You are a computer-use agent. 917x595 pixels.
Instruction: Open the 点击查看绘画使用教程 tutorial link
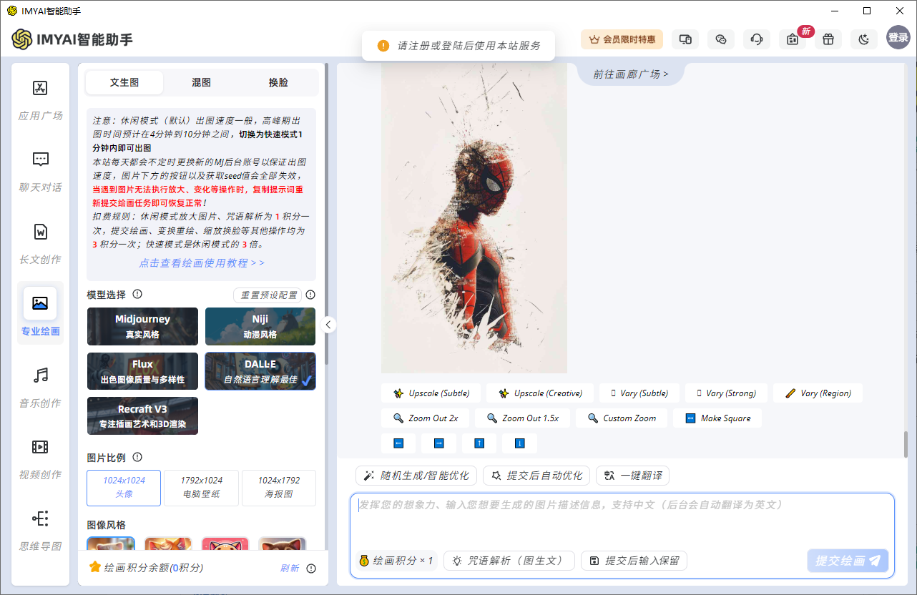202,263
